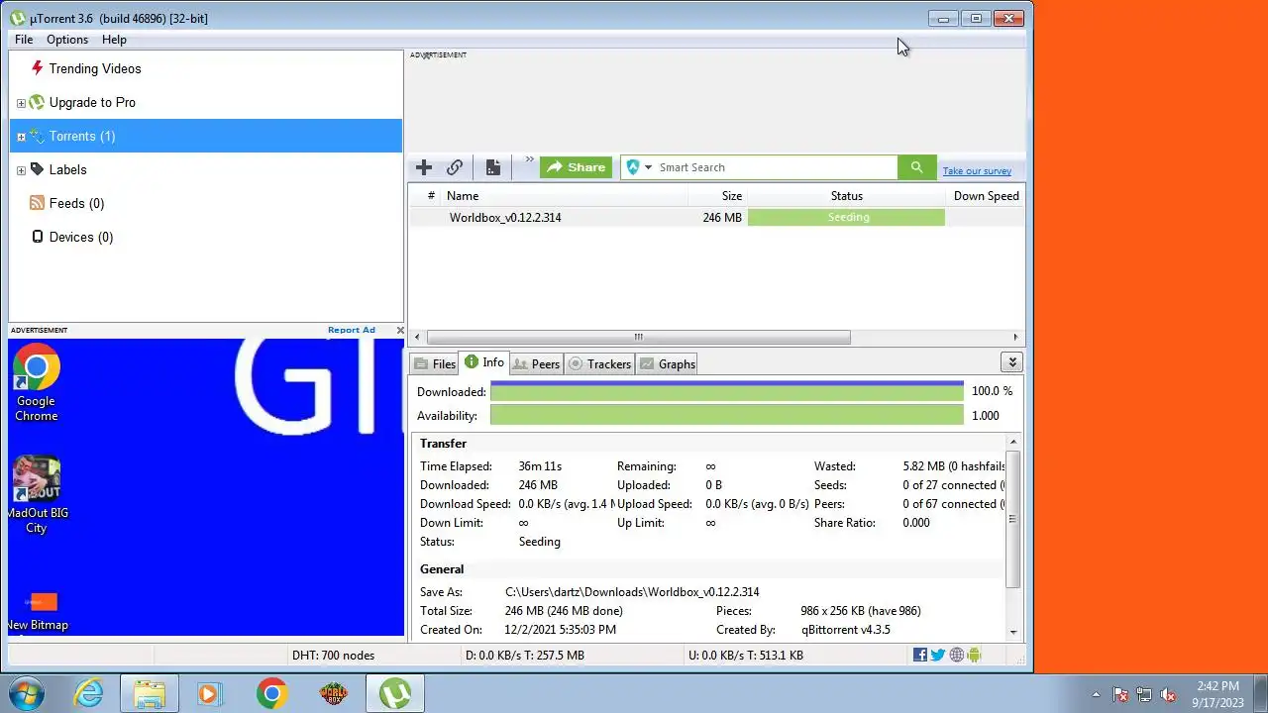The height and width of the screenshot is (713, 1268).
Task: Select Torrents (1) in sidebar
Action: 206,136
